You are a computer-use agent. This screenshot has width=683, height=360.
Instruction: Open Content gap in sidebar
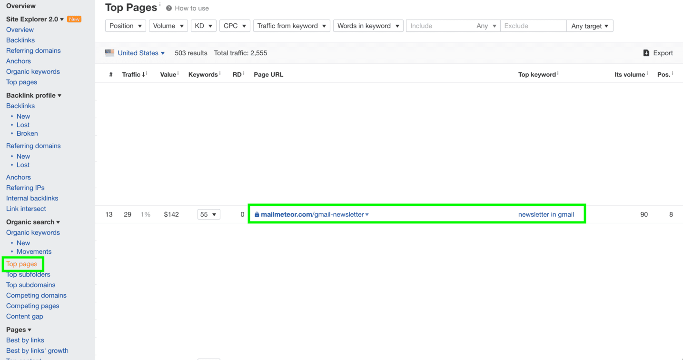coord(25,316)
